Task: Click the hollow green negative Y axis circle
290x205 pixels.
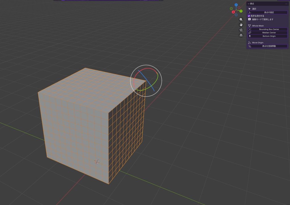Action: coord(231,9)
